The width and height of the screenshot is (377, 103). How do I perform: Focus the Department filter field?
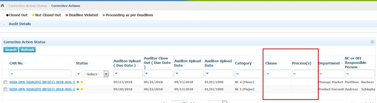click(x=331, y=74)
